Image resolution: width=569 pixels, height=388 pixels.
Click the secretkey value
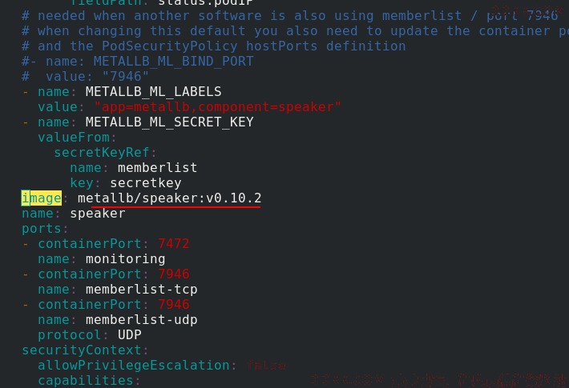[x=146, y=183]
